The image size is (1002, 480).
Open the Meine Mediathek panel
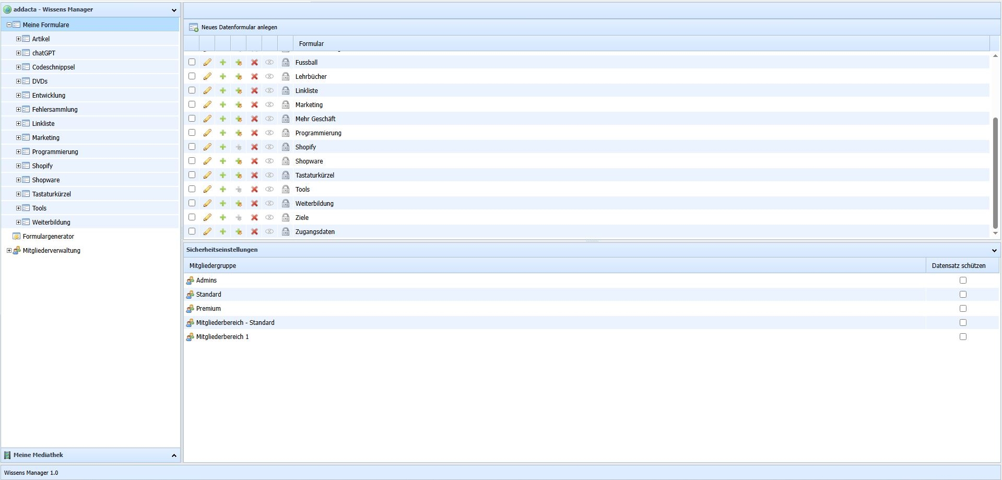click(x=174, y=455)
